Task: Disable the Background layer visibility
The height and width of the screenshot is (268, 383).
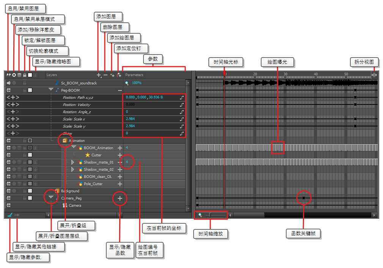Action: click(8, 191)
